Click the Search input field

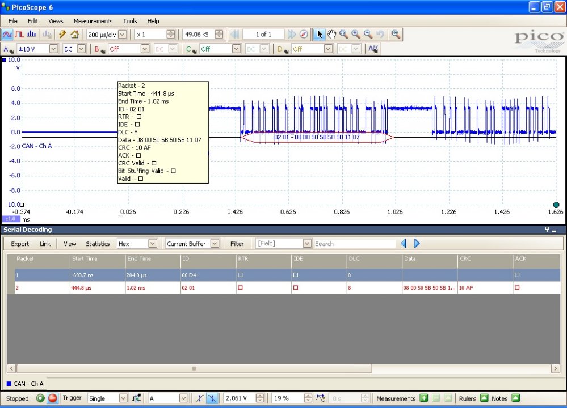click(x=355, y=244)
